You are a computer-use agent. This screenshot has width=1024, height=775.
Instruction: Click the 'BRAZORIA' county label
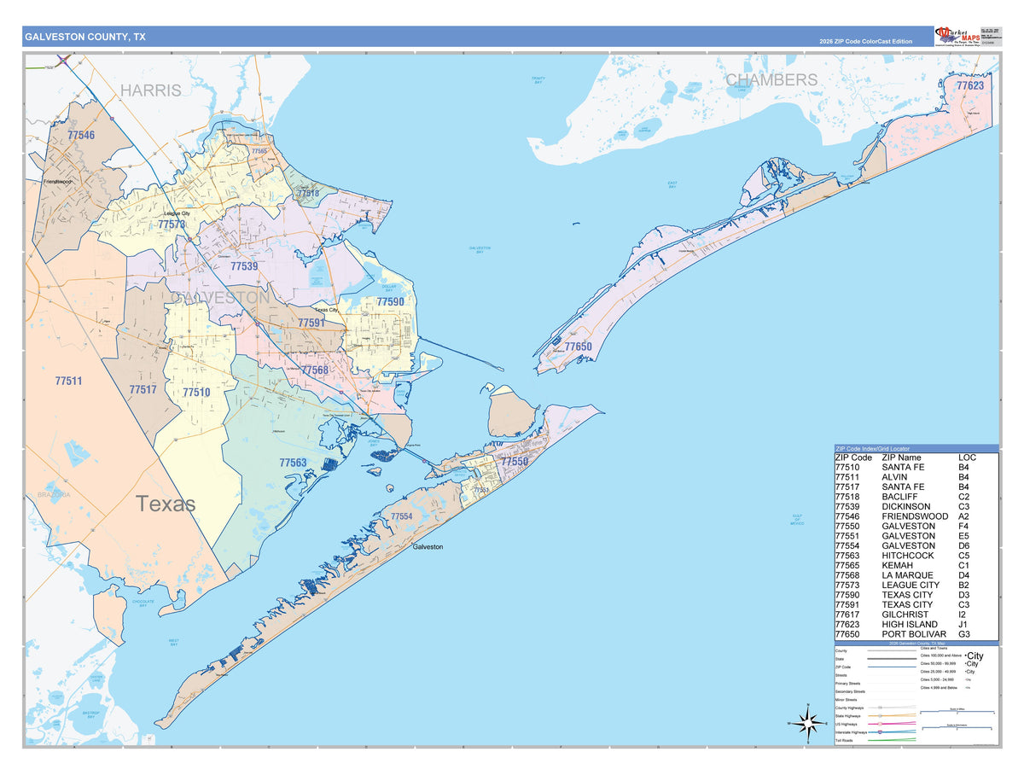[x=53, y=495]
